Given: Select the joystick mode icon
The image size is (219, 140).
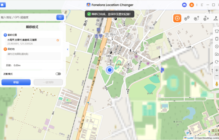Looking at the screenshot, I should (216, 18).
